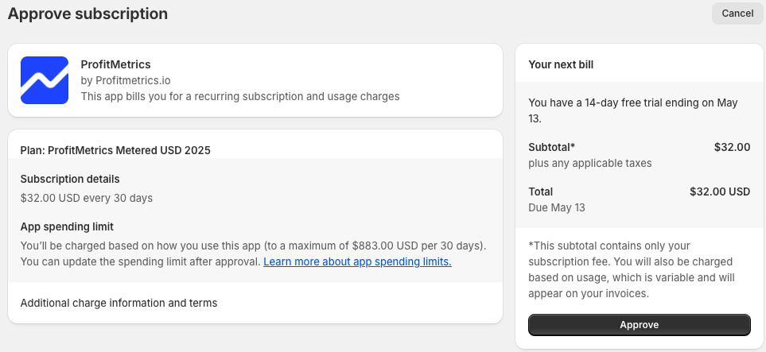The image size is (766, 352).
Task: Click the Approve subscription page title
Action: [88, 14]
